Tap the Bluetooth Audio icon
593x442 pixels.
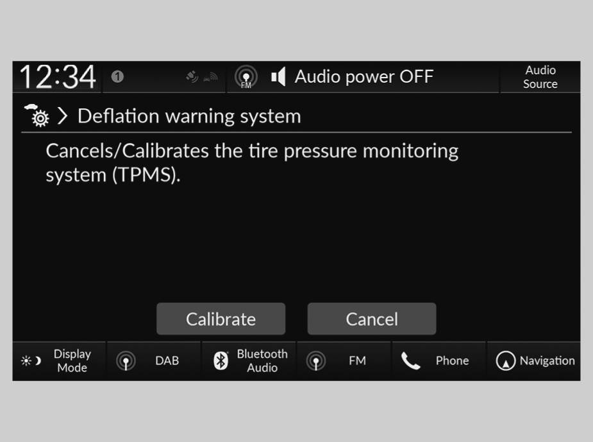point(221,361)
